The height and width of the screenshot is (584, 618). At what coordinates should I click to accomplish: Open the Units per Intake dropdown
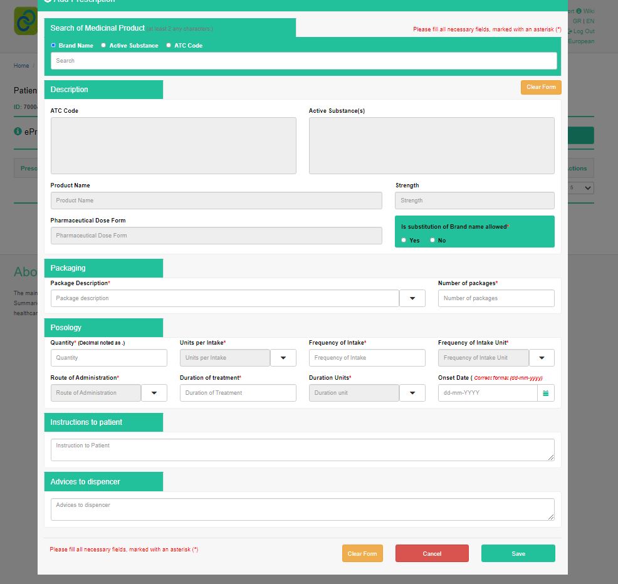click(283, 358)
